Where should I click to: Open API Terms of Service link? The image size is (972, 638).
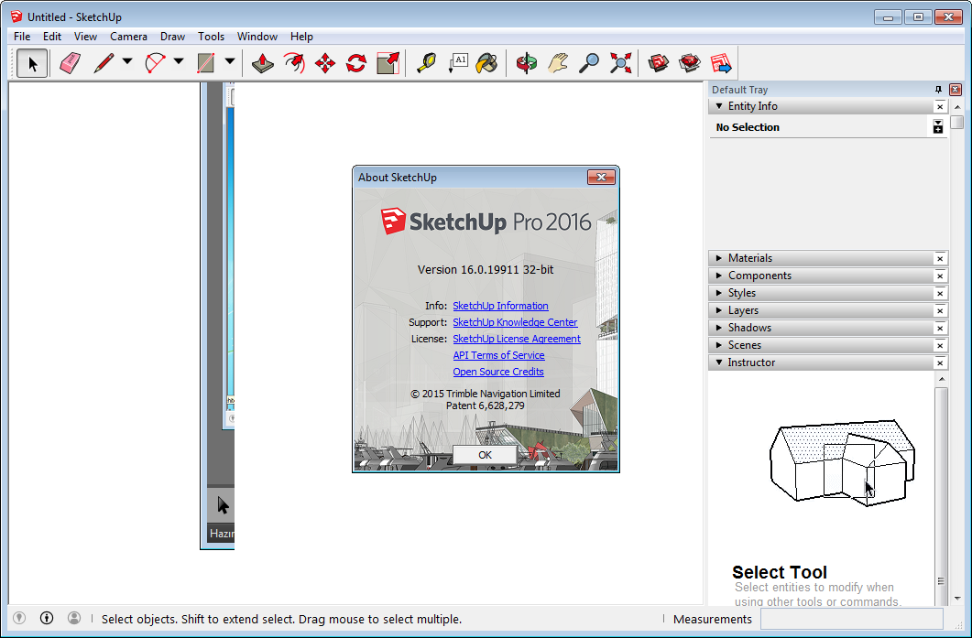[x=498, y=355]
